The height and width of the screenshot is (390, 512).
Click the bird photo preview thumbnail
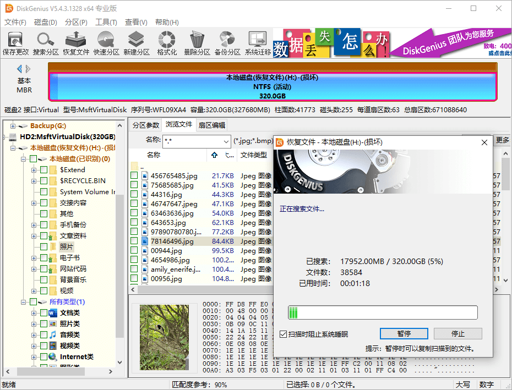coord(164,337)
